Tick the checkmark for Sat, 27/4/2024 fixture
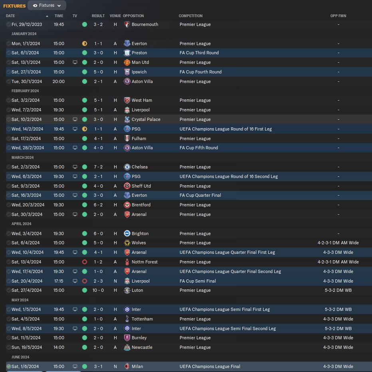Viewport: 372px width, 372px height. pos(8,290)
